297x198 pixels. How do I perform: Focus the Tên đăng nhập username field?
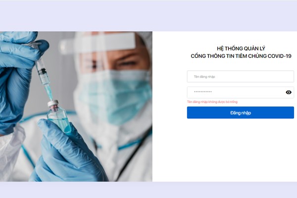point(241,77)
